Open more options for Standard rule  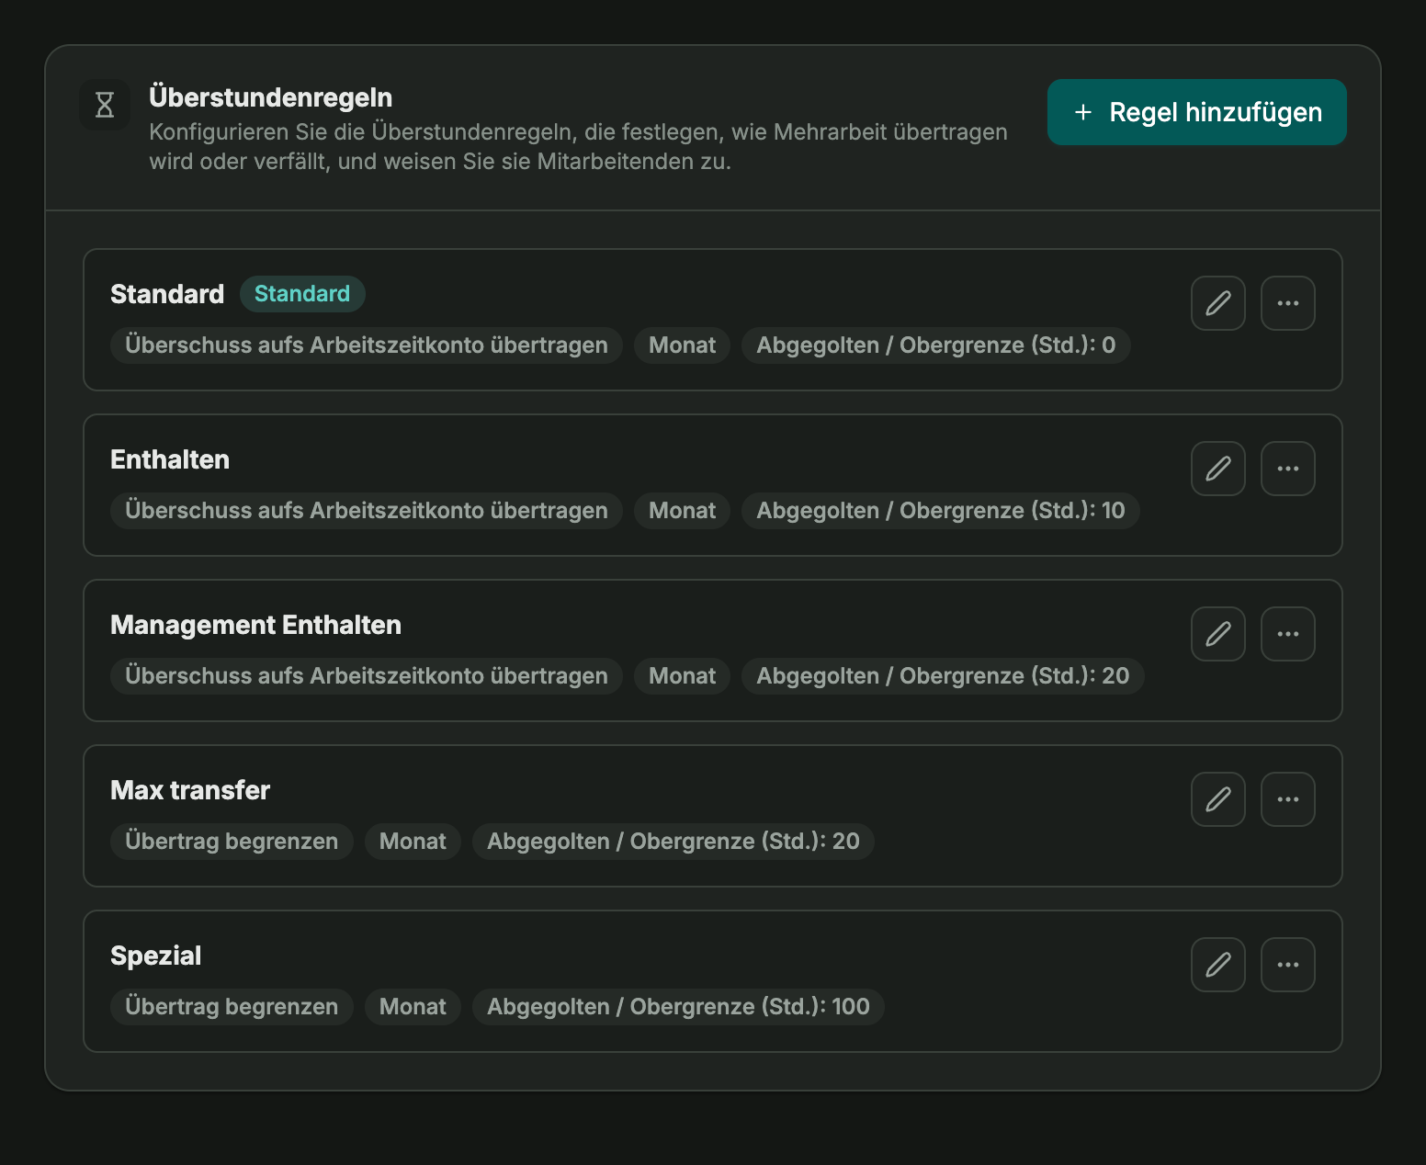coord(1288,303)
